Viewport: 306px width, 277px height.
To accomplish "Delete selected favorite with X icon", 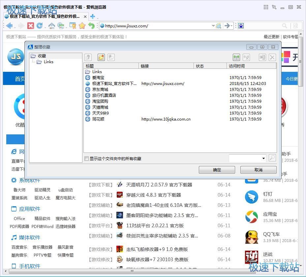I will click(x=272, y=57).
